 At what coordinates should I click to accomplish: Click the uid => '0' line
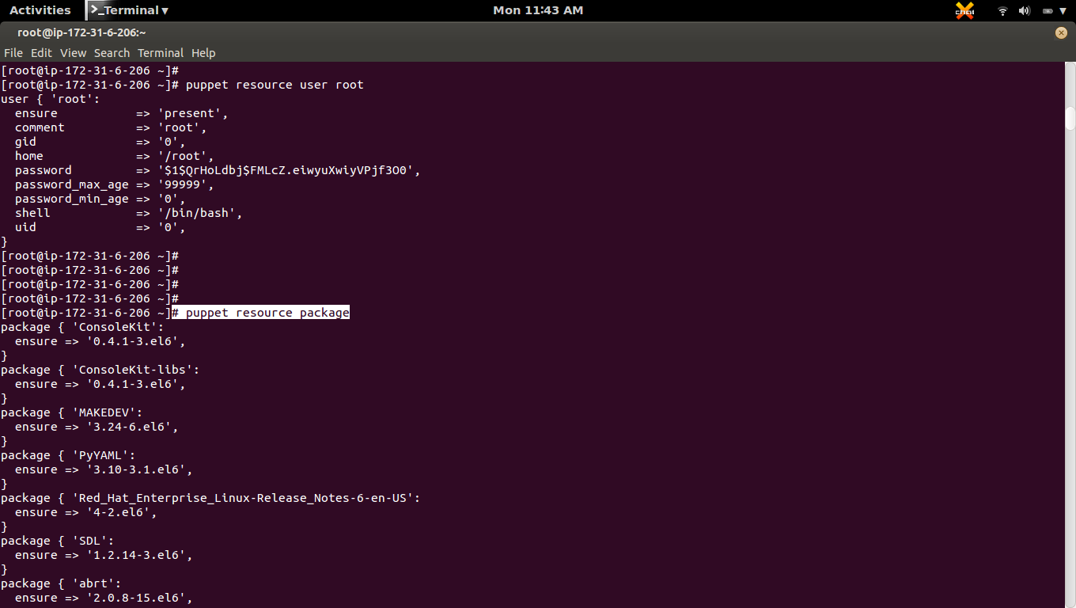100,227
